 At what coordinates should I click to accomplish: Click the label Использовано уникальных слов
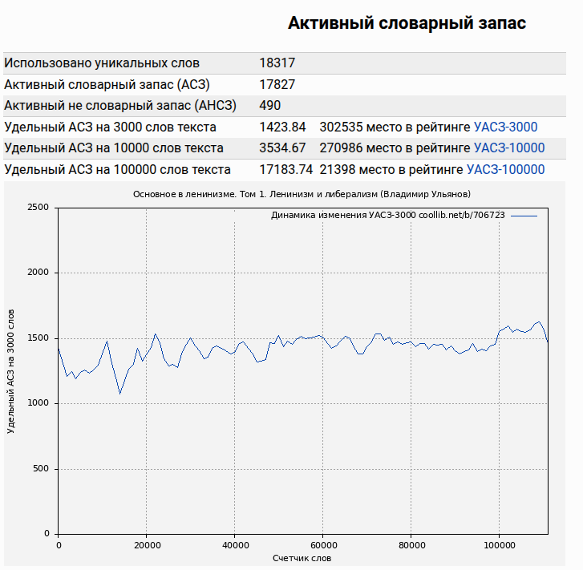click(102, 63)
